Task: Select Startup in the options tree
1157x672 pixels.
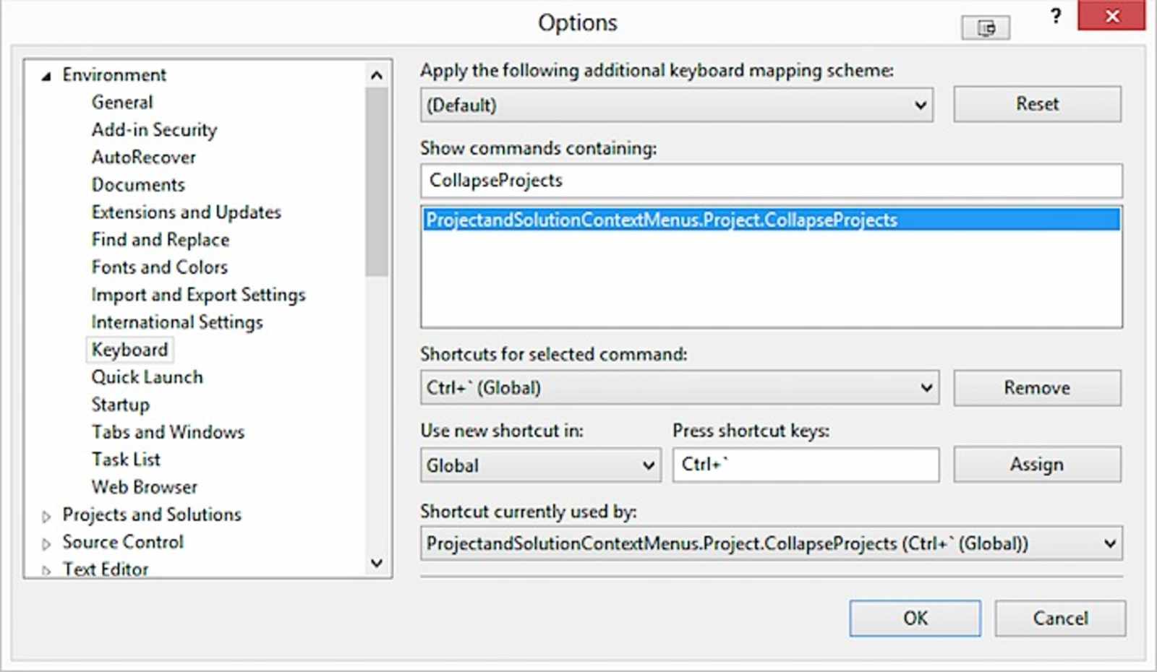Action: 120,405
